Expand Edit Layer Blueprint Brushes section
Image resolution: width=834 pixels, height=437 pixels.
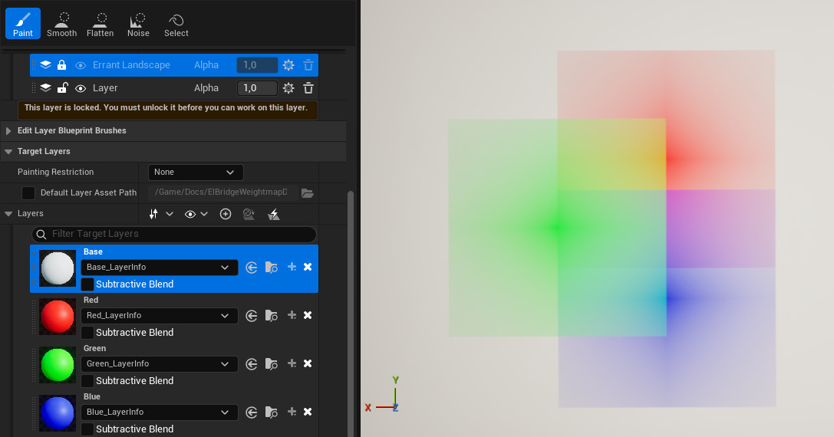(8, 131)
